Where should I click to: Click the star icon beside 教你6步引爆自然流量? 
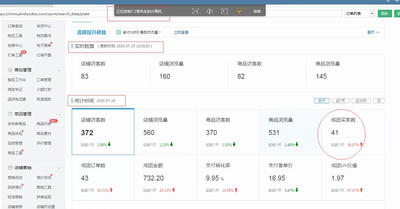pos(118,32)
